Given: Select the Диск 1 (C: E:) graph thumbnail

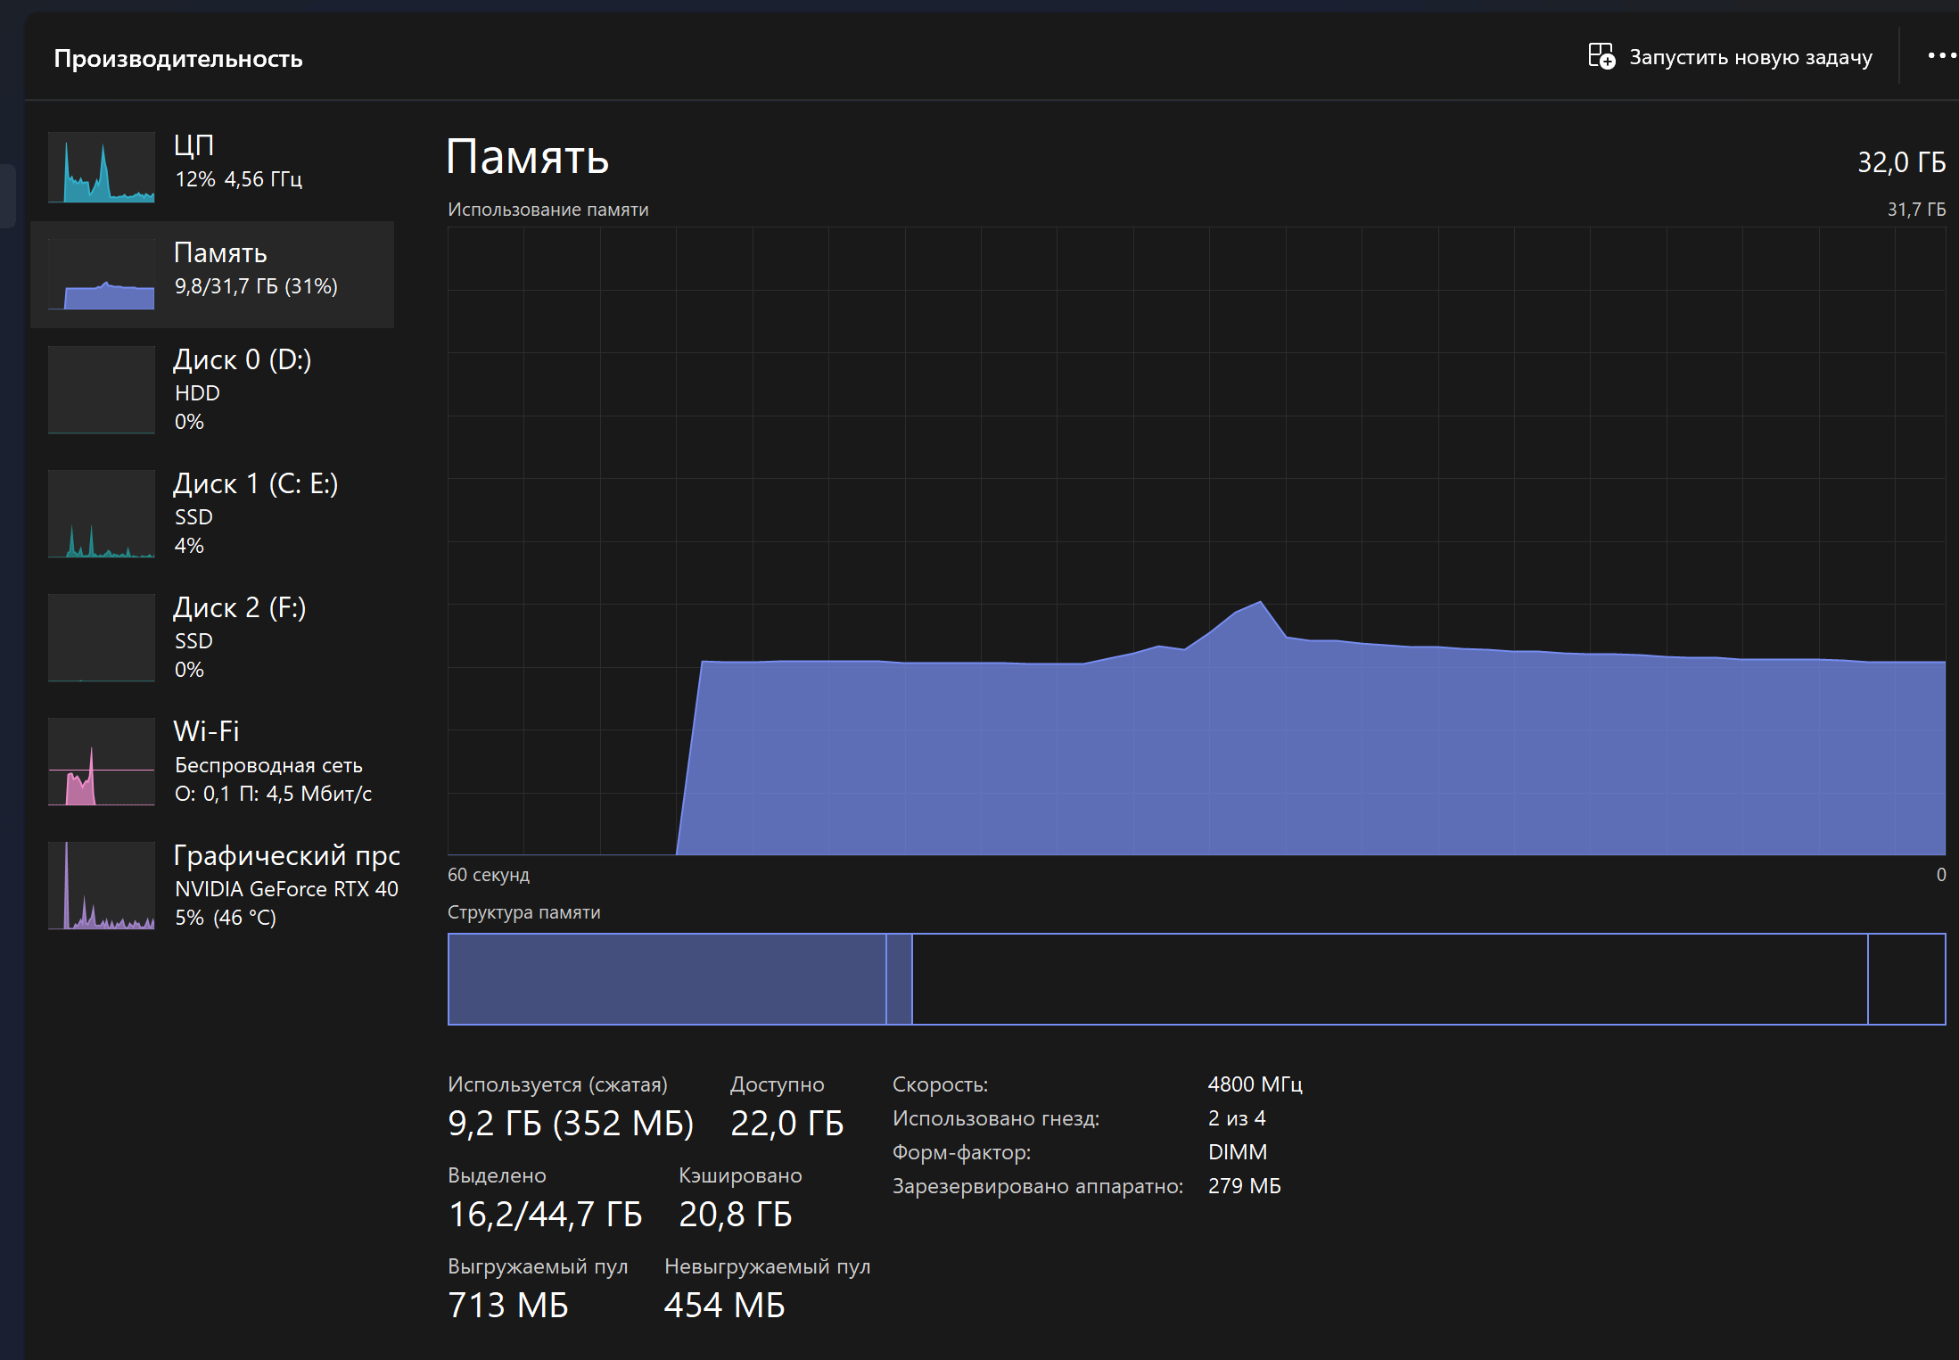Looking at the screenshot, I should pos(102,514).
